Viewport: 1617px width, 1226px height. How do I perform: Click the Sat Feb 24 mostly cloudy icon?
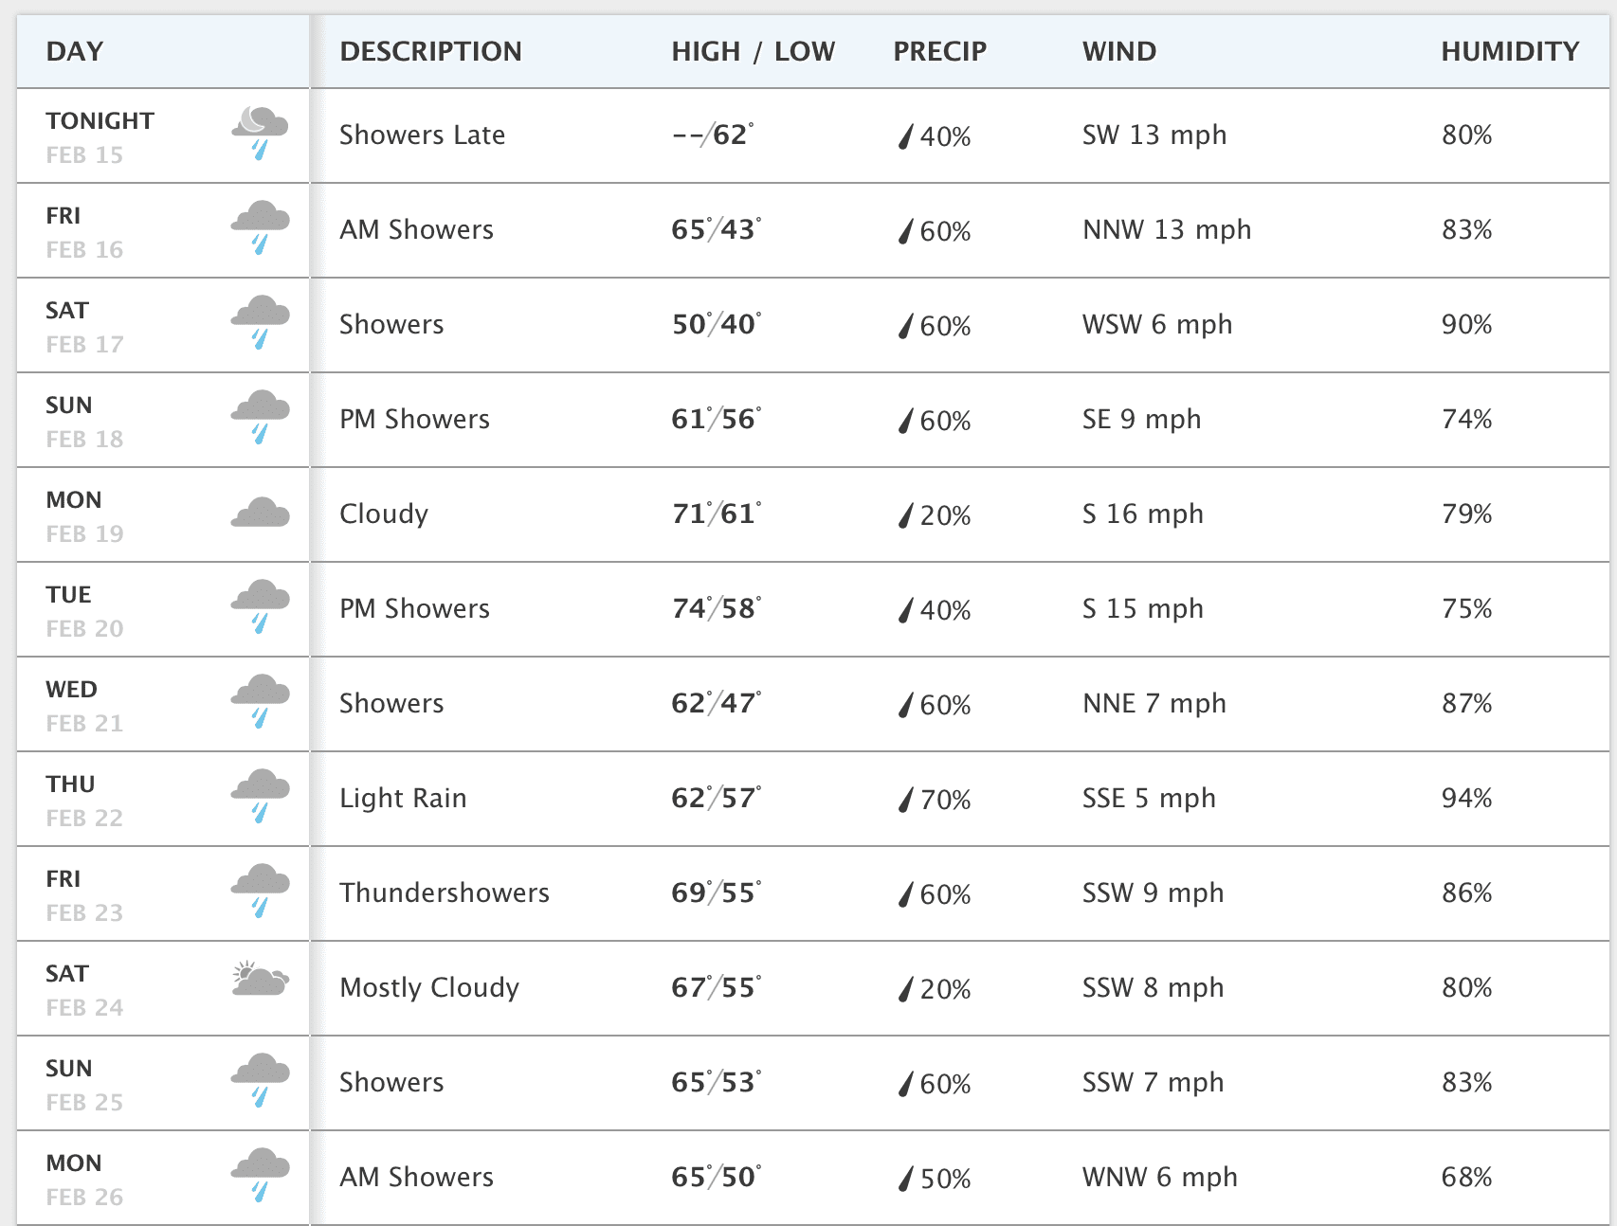[x=260, y=980]
